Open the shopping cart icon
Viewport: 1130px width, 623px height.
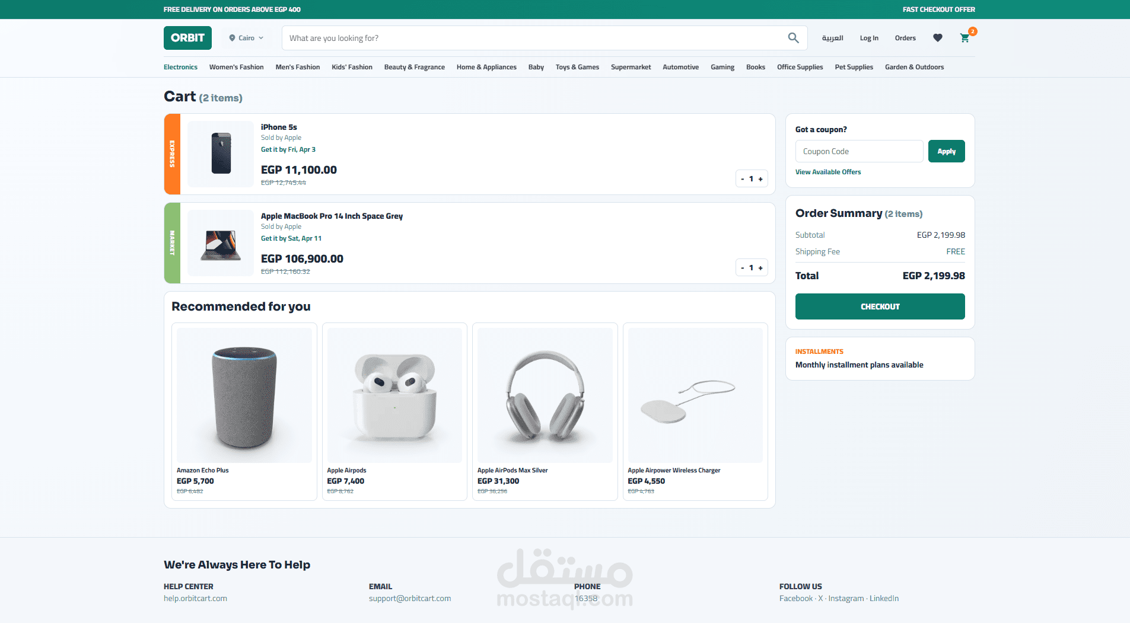(x=965, y=38)
